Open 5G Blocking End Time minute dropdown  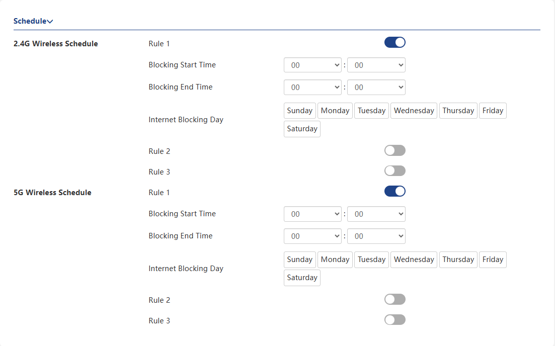[376, 236]
